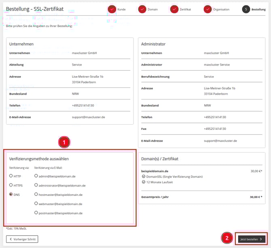Image resolution: width=271 pixels, height=248 pixels.
Task: Click the Organisation step checkmark icon
Action: pos(207,9)
